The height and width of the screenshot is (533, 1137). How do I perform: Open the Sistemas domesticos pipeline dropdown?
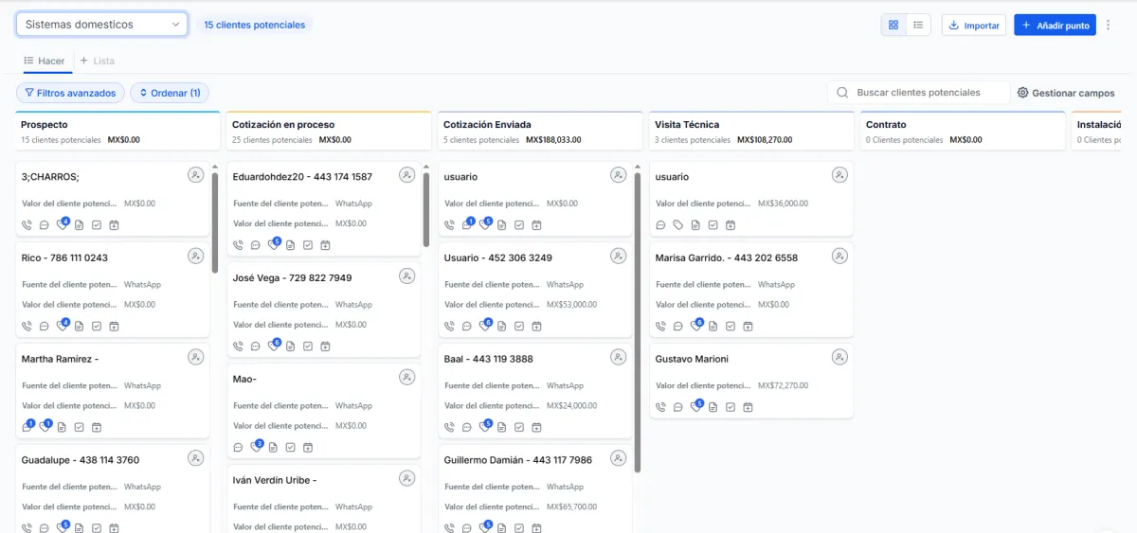(101, 25)
